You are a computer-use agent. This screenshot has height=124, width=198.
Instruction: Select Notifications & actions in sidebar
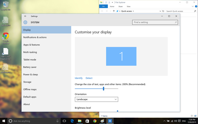pos(35,37)
